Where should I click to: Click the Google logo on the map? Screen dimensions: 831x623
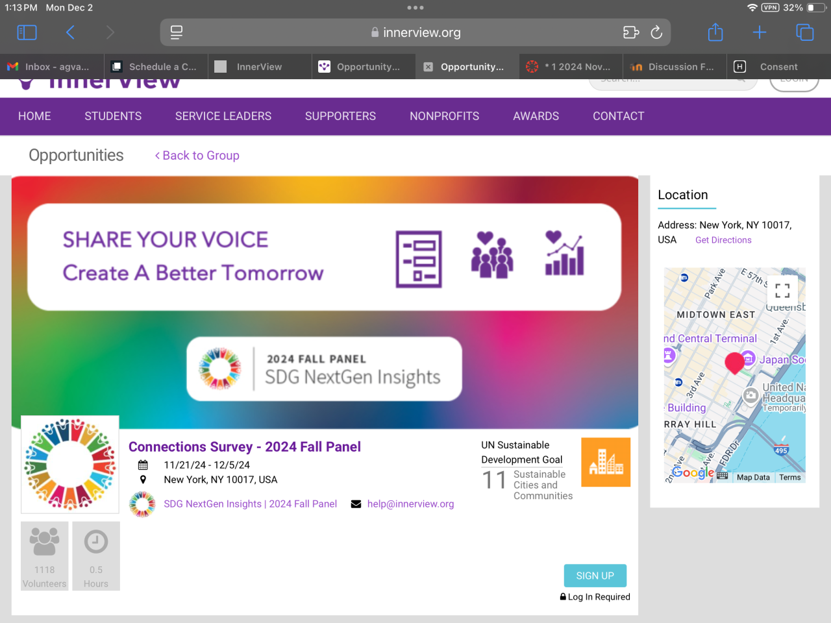[693, 472]
